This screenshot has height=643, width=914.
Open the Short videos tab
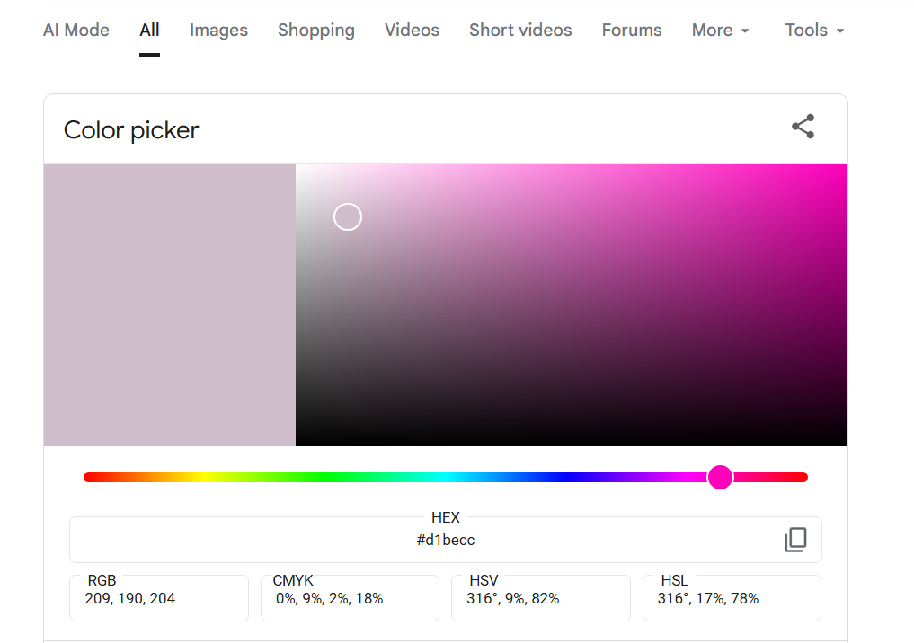tap(520, 30)
